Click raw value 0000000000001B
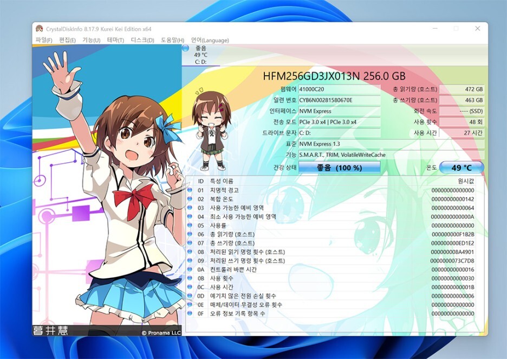The height and width of the screenshot is (359, 507). pyautogui.click(x=453, y=287)
